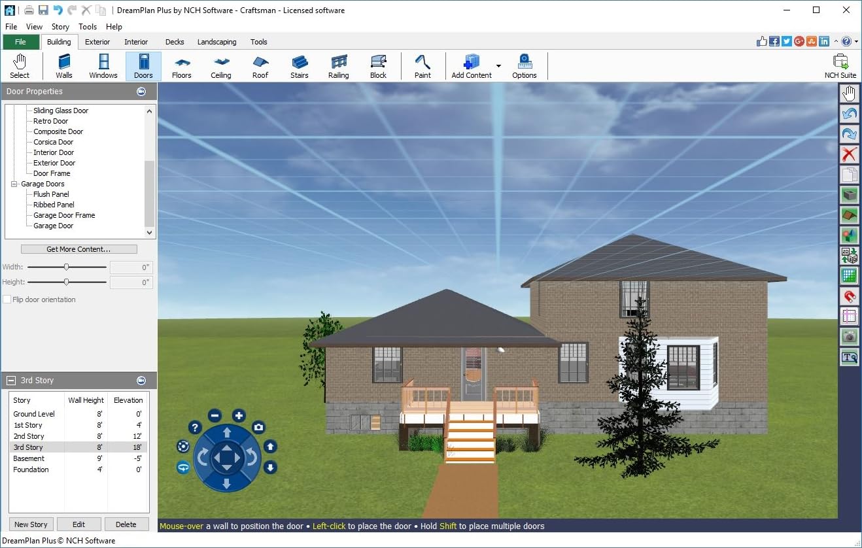
Task: Click the round button on 3rd Story header
Action: tap(141, 381)
